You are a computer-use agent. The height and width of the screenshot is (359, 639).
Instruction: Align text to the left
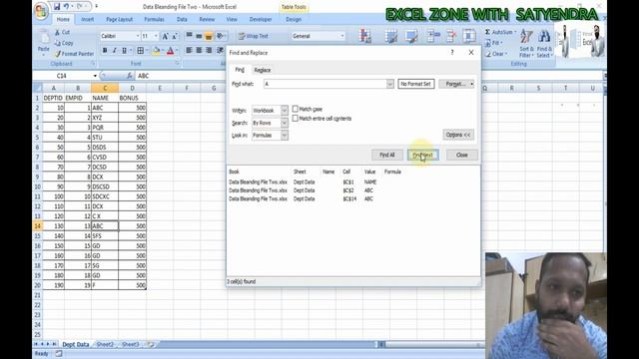tap(189, 50)
